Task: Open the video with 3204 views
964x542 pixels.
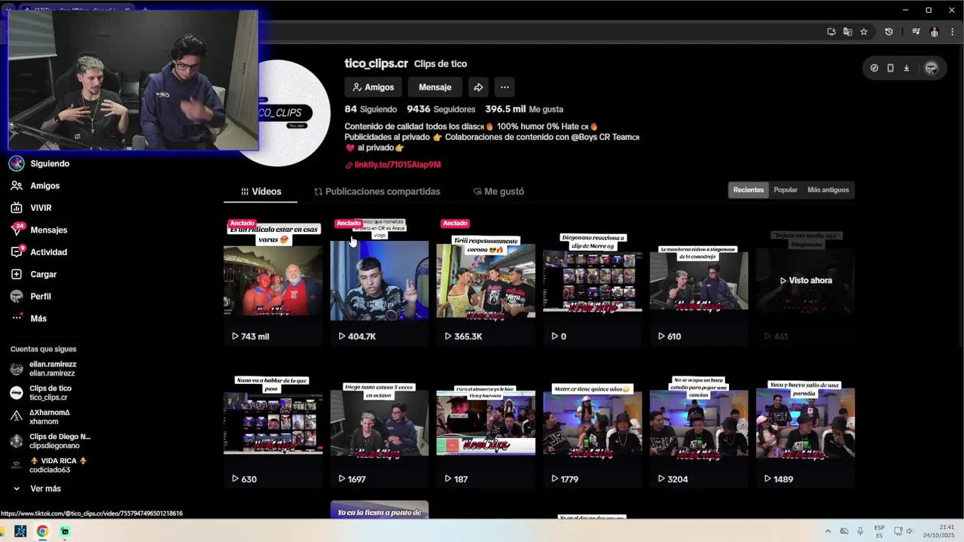Action: (699, 423)
